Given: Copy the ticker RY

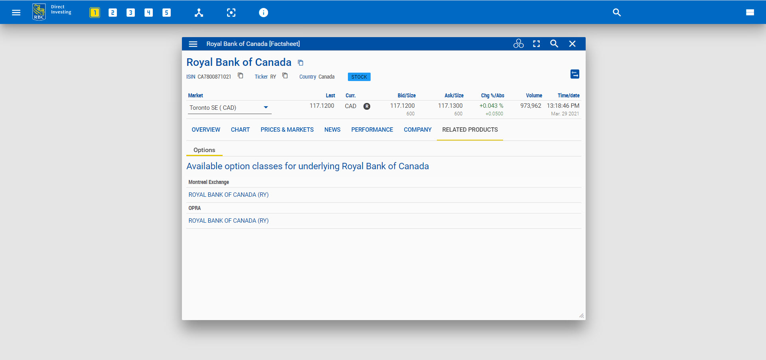Looking at the screenshot, I should pyautogui.click(x=285, y=76).
